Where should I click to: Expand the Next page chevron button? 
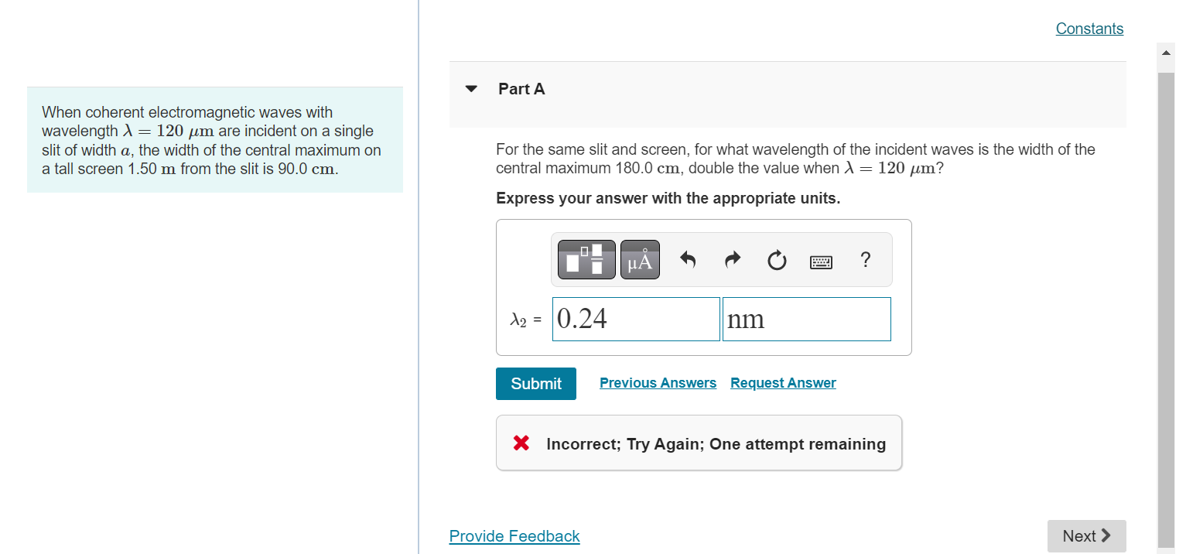pos(1108,535)
